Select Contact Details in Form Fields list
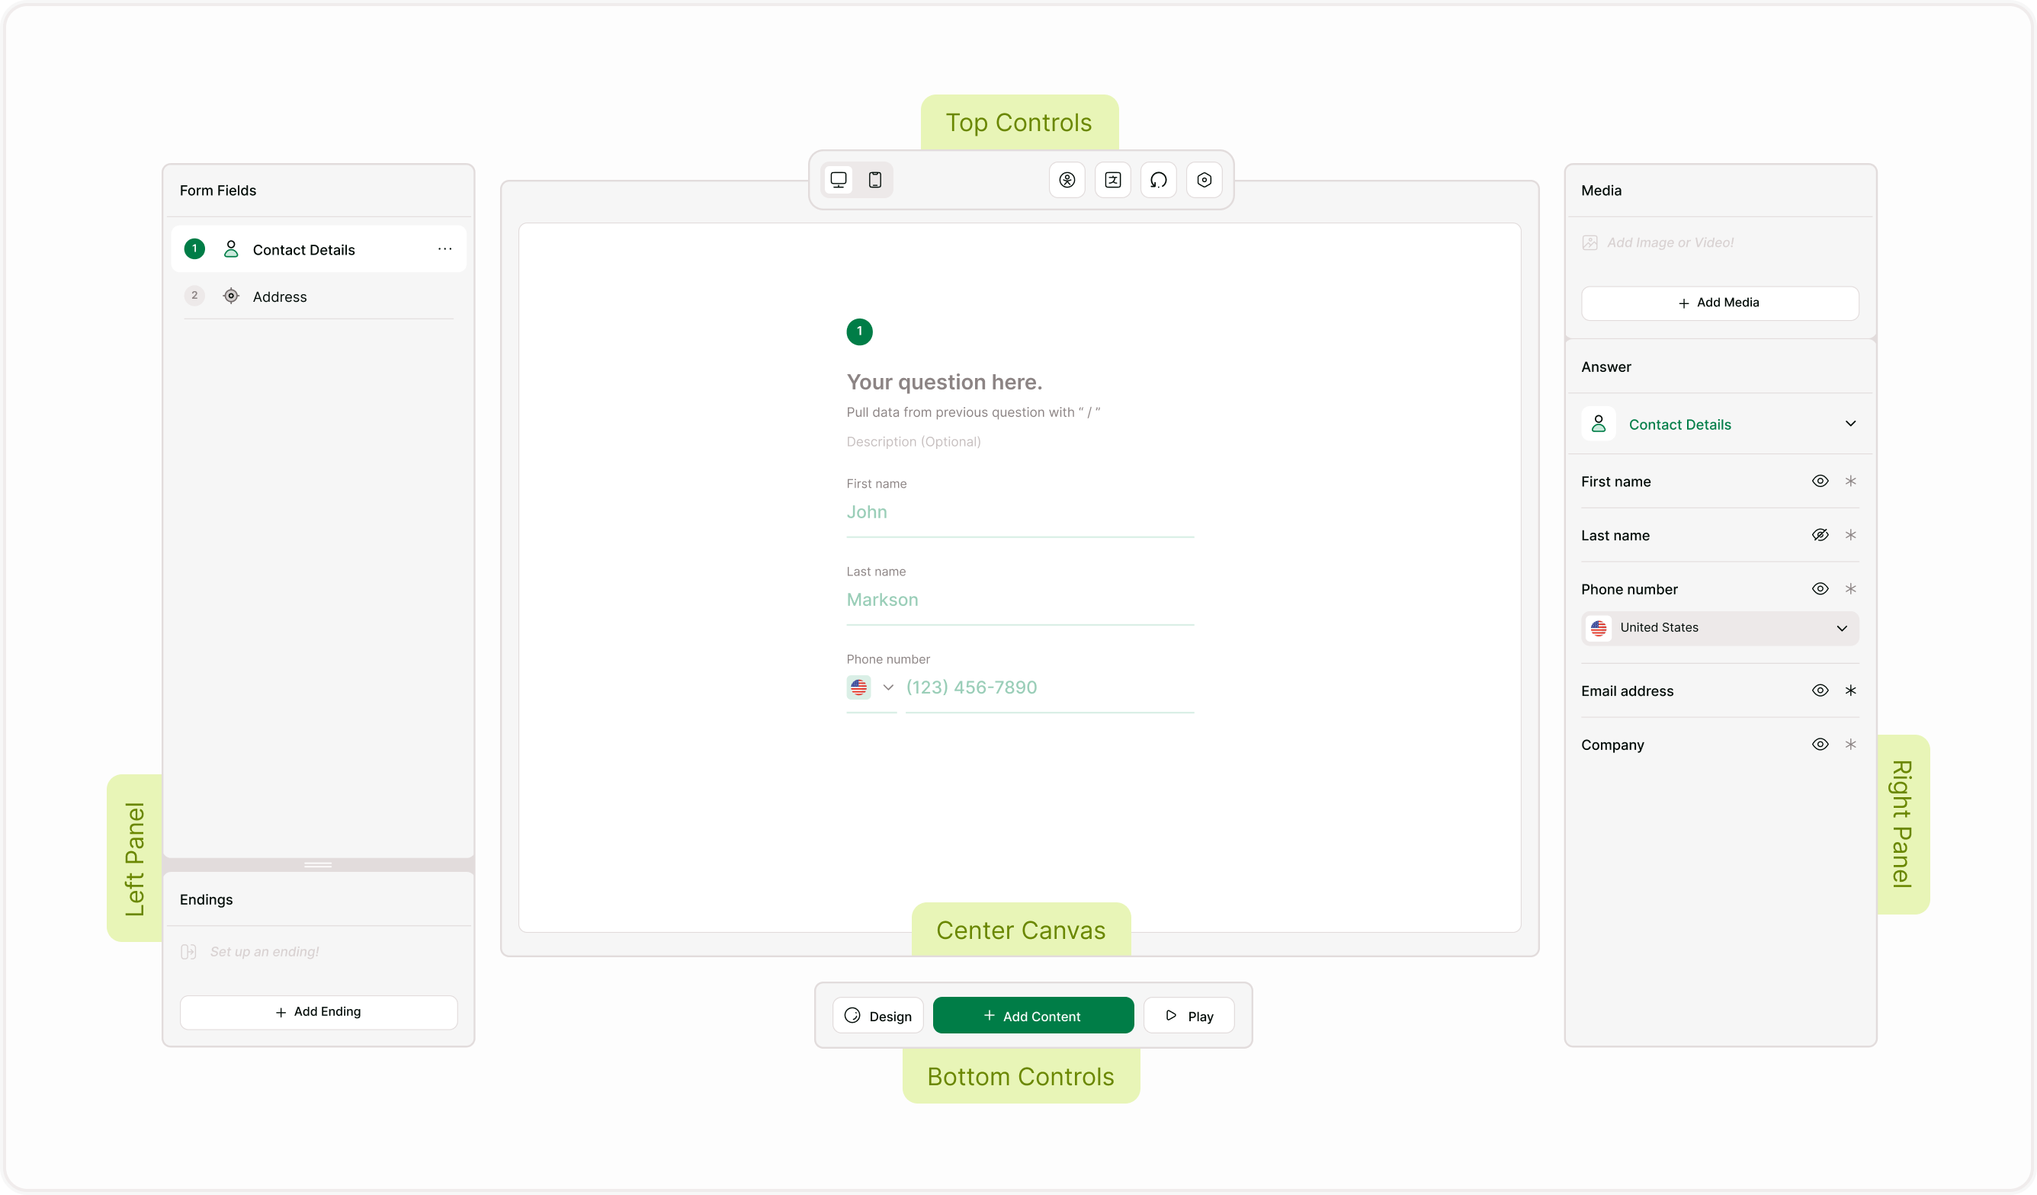This screenshot has height=1195, width=2037. pos(319,249)
